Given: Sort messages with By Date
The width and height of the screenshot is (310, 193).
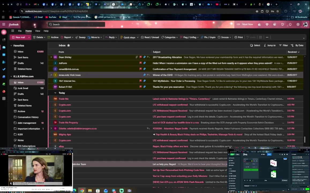Looking at the screenshot, I should tap(297, 46).
